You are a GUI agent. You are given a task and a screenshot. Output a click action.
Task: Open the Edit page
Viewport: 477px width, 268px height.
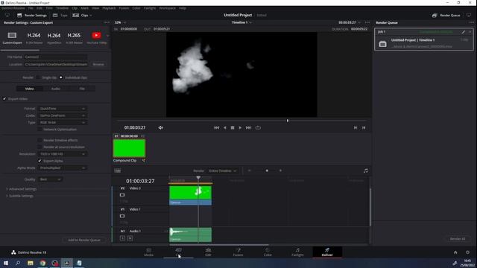point(208,252)
